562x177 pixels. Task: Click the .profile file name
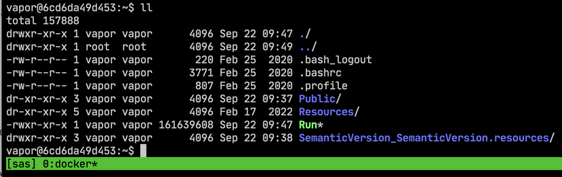[x=323, y=85]
